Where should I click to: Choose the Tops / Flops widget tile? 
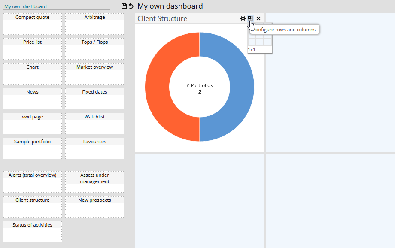tap(94, 49)
